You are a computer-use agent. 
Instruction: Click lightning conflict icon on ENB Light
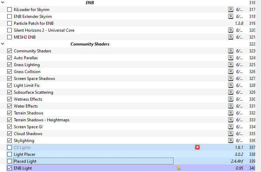(x=178, y=168)
